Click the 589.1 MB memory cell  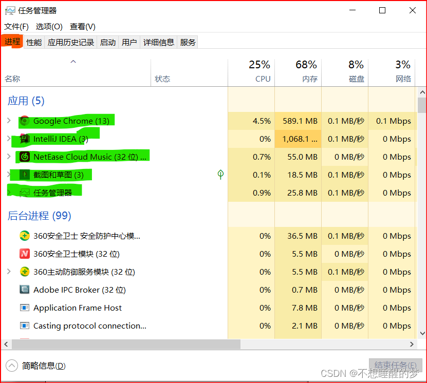298,121
